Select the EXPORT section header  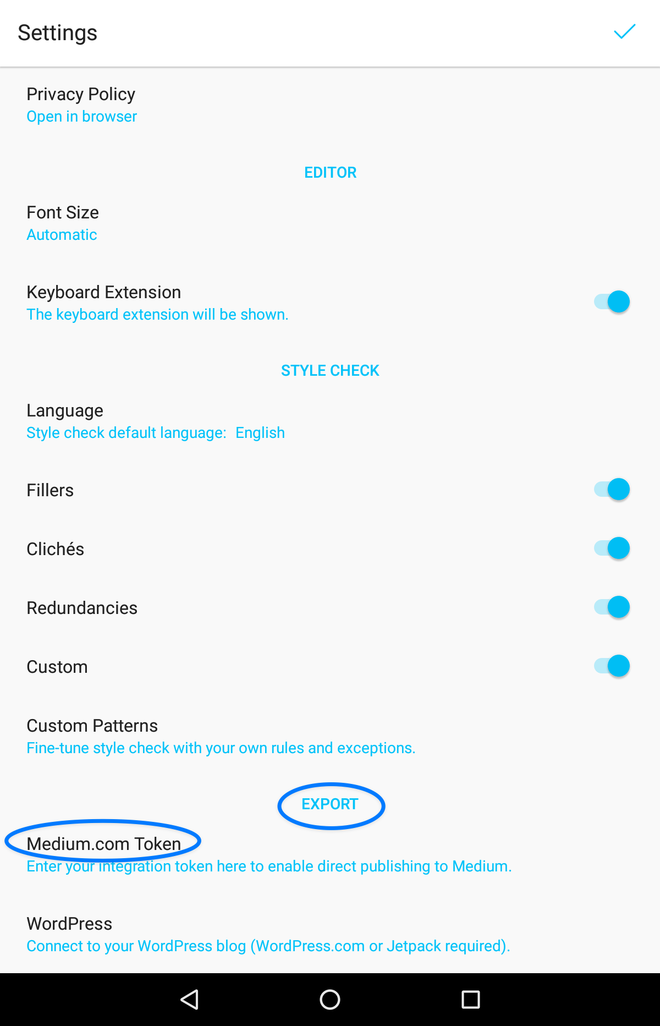[330, 804]
